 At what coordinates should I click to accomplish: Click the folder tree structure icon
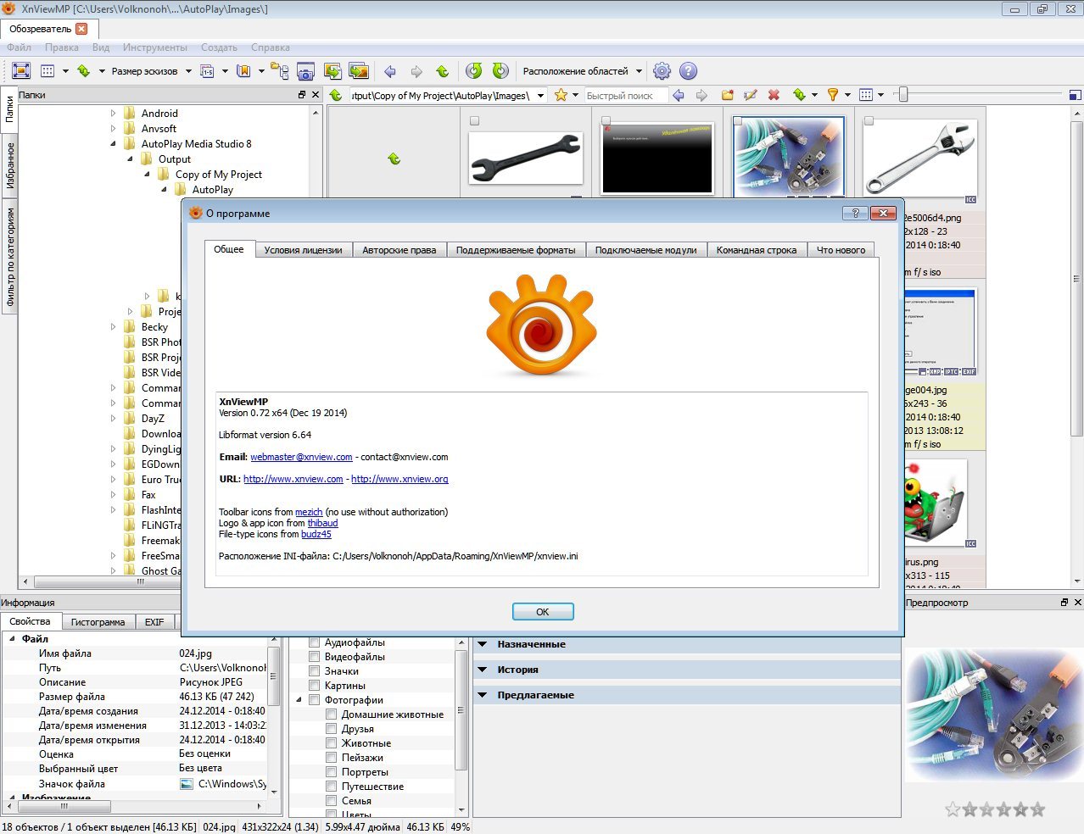pyautogui.click(x=279, y=71)
